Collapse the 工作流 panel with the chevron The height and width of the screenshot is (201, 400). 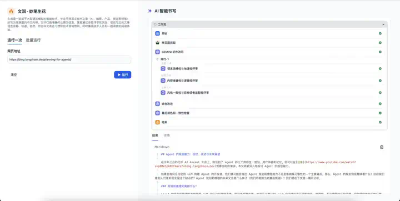[383, 24]
